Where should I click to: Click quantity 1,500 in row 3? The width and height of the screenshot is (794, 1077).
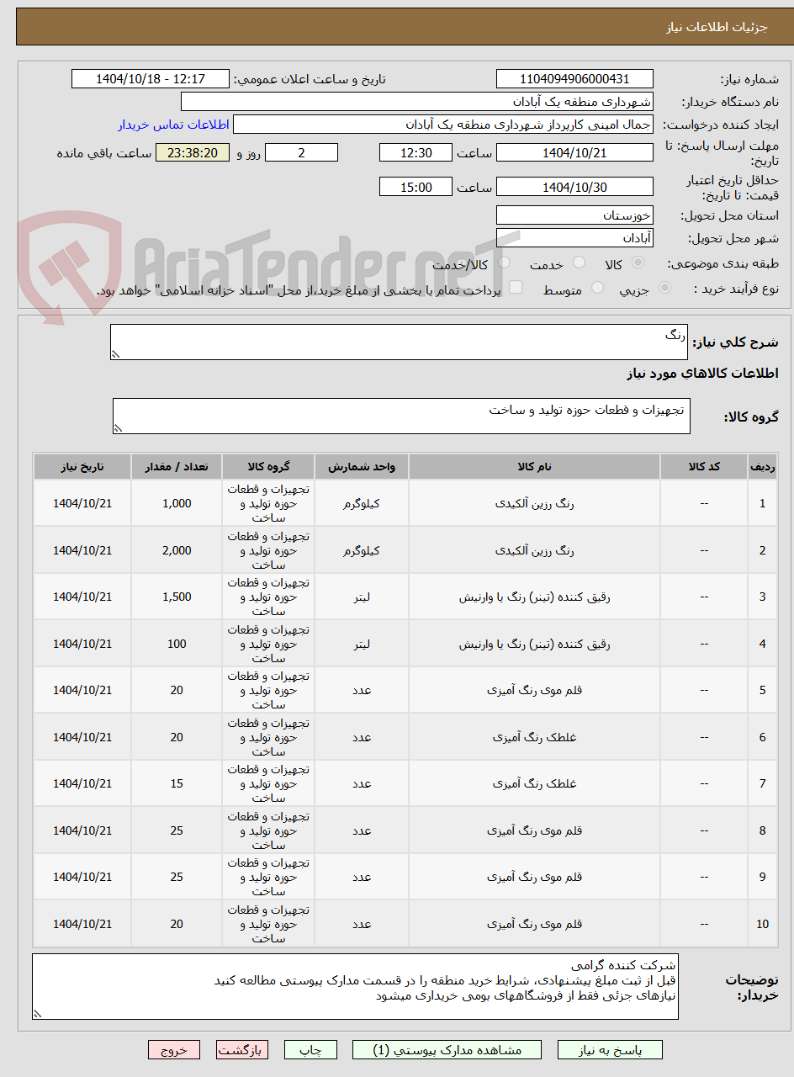(177, 597)
